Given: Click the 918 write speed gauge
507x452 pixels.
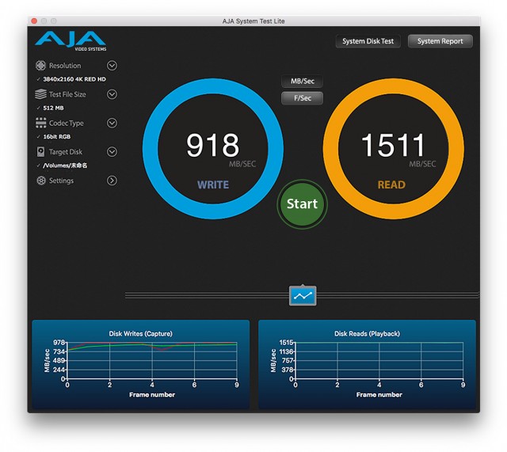Looking at the screenshot, I should tap(213, 149).
